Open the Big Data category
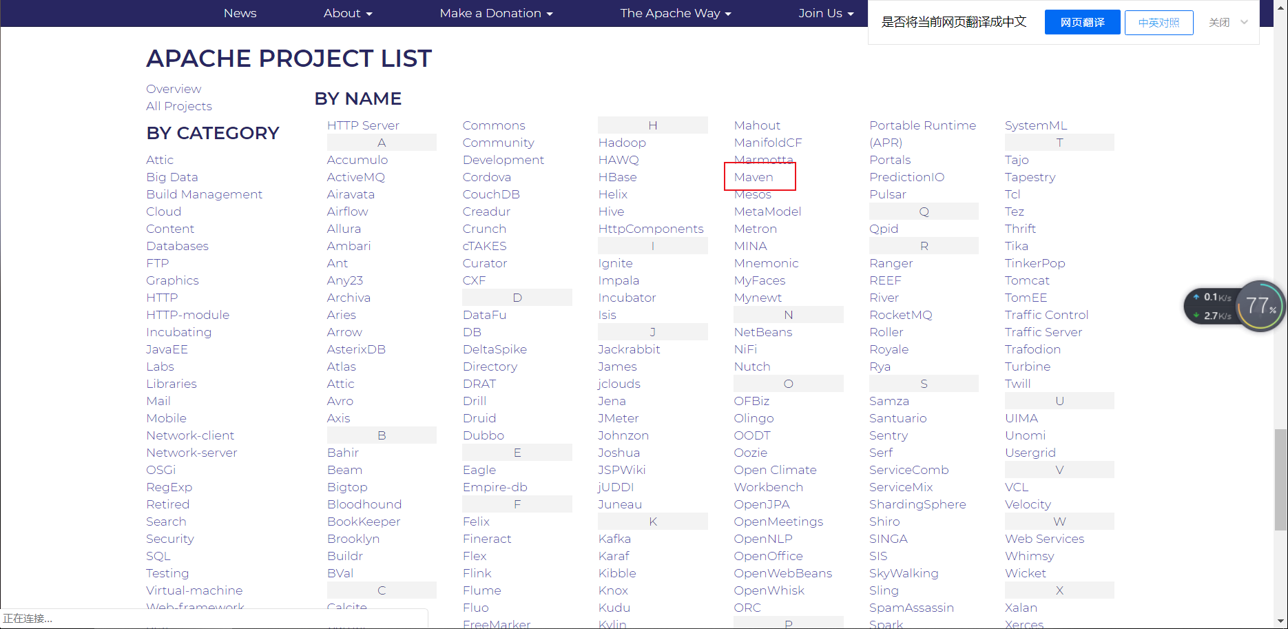Image resolution: width=1288 pixels, height=629 pixels. [x=172, y=177]
